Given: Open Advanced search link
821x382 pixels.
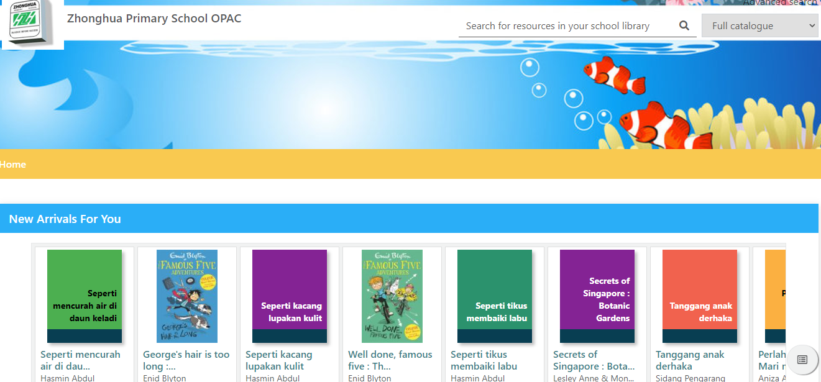Looking at the screenshot, I should 780,2.
